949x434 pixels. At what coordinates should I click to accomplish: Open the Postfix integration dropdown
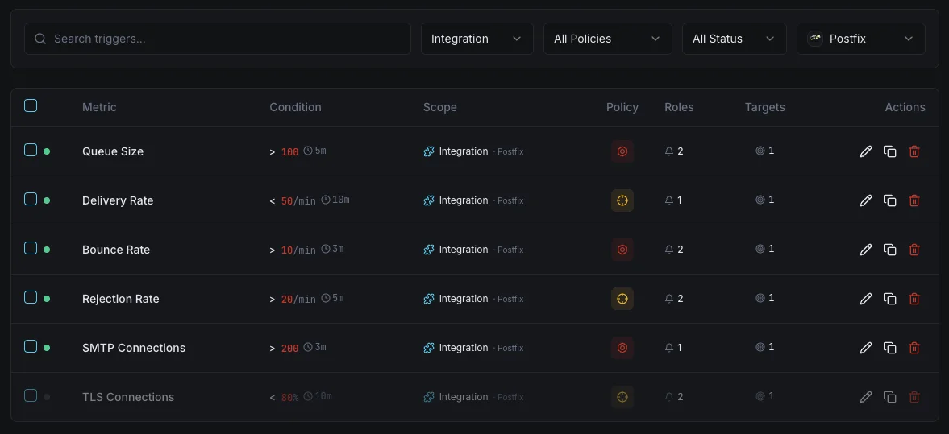(860, 39)
